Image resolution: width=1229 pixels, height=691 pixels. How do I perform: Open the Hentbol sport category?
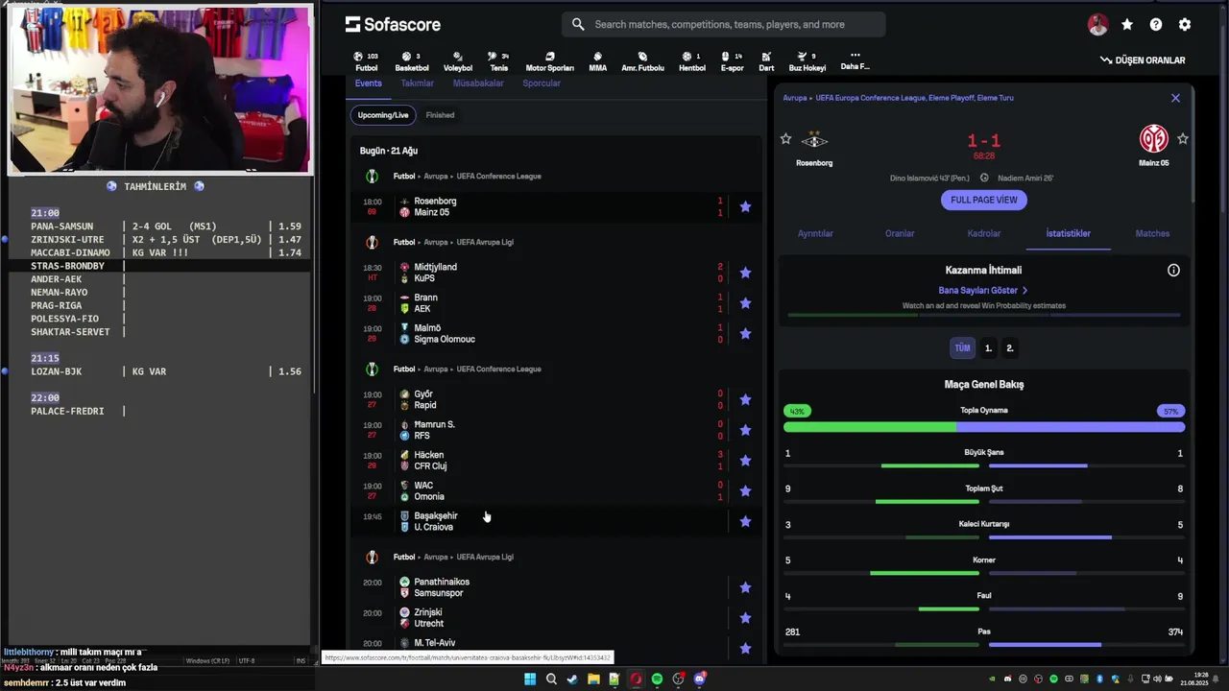[x=691, y=61]
